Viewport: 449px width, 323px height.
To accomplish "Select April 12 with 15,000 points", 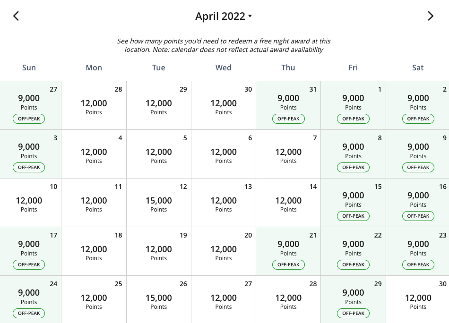I will point(159,203).
